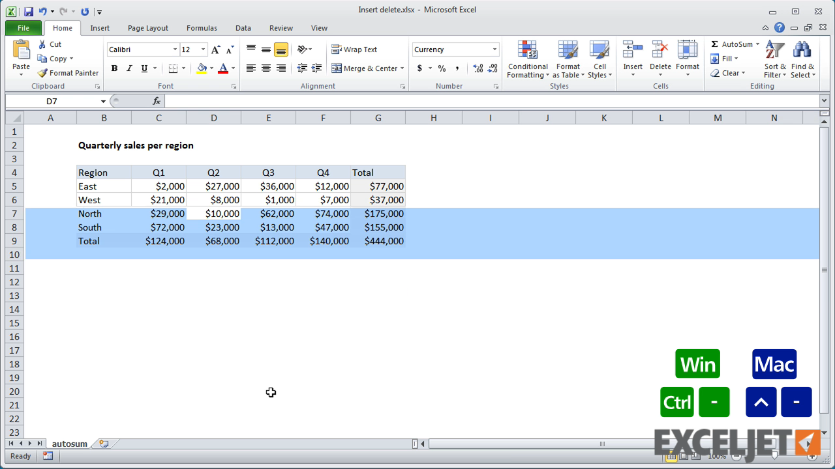Expand the formula bar
Viewport: 835px width, 469px height.
(x=824, y=101)
